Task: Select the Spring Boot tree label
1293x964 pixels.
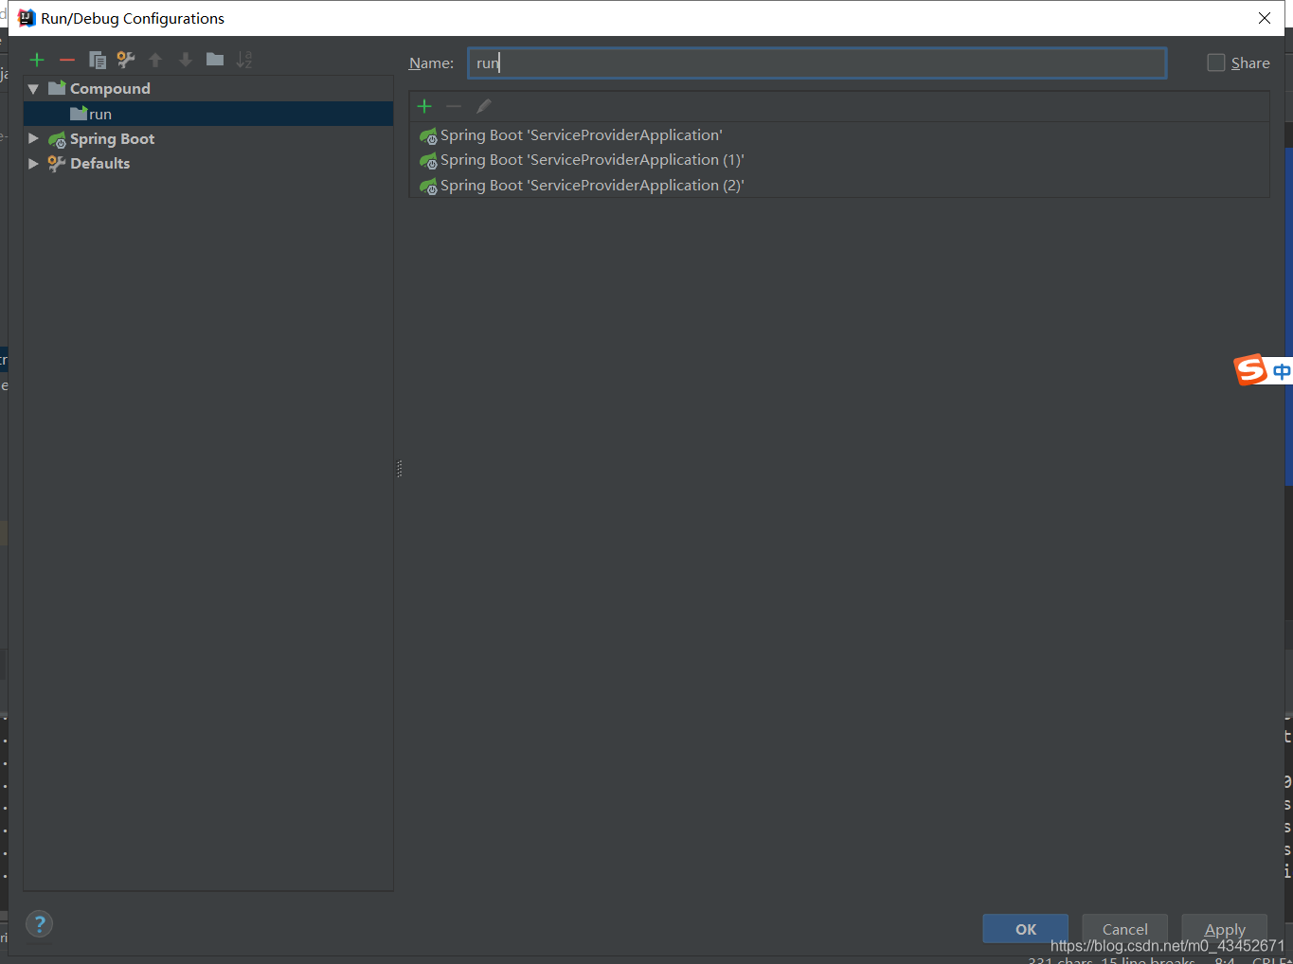Action: (112, 139)
